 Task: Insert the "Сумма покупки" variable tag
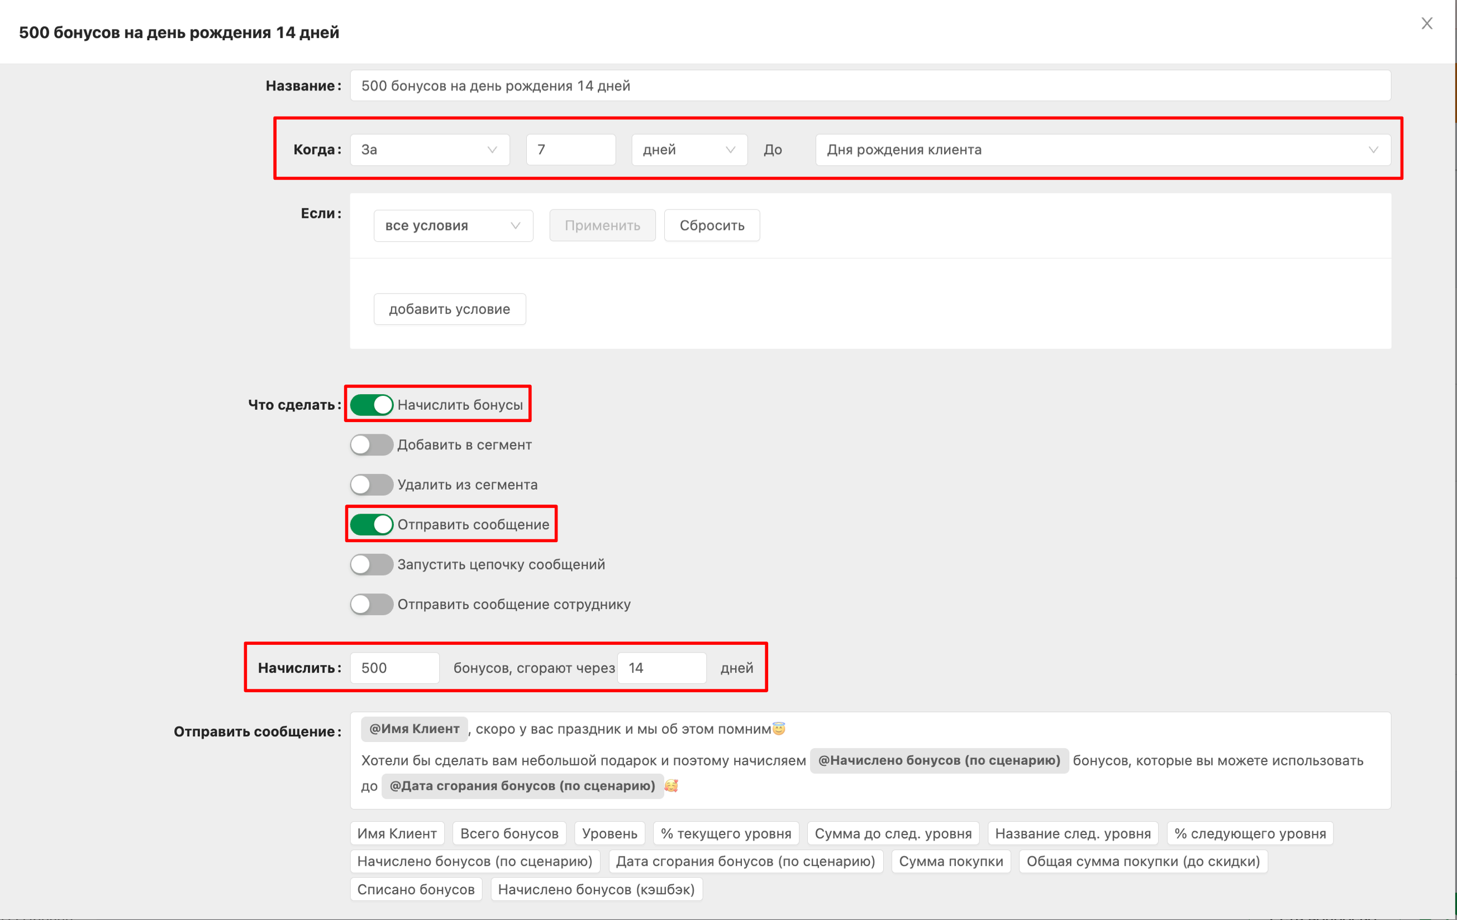point(951,861)
